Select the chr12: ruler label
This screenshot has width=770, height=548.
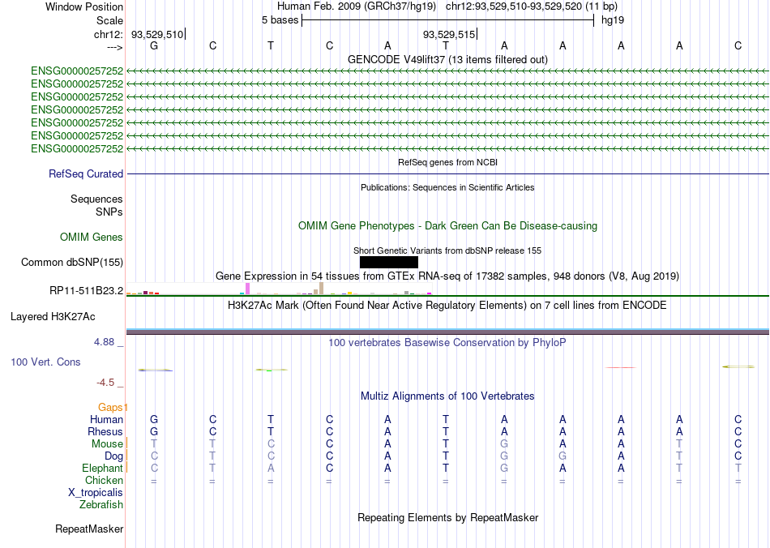(108, 34)
